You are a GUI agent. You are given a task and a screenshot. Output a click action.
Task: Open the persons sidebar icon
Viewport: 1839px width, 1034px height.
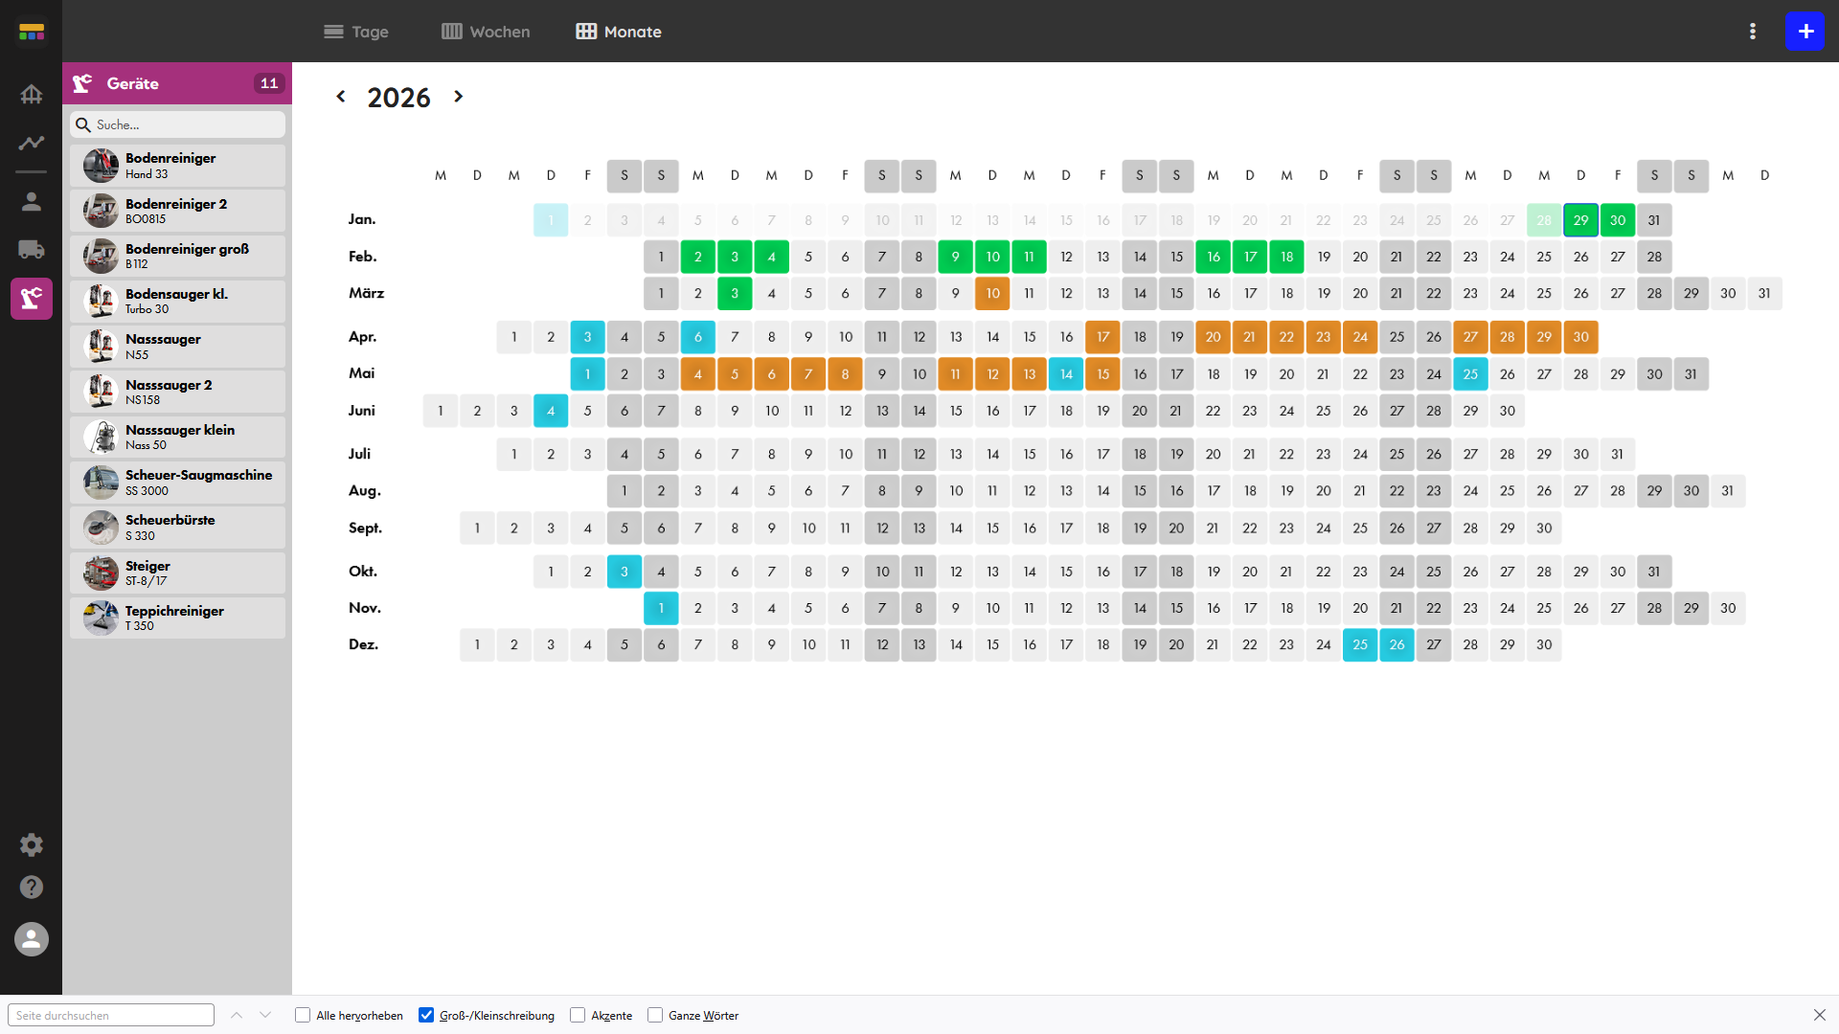point(32,201)
